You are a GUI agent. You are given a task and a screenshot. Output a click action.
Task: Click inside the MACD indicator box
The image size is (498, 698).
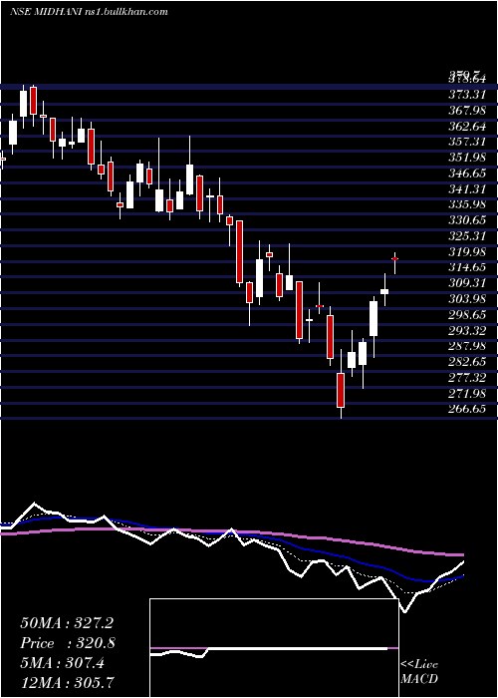click(x=274, y=648)
